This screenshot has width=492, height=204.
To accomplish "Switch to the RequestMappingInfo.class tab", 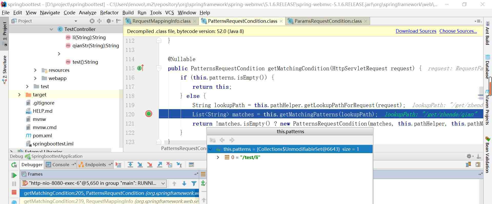I will tap(161, 21).
